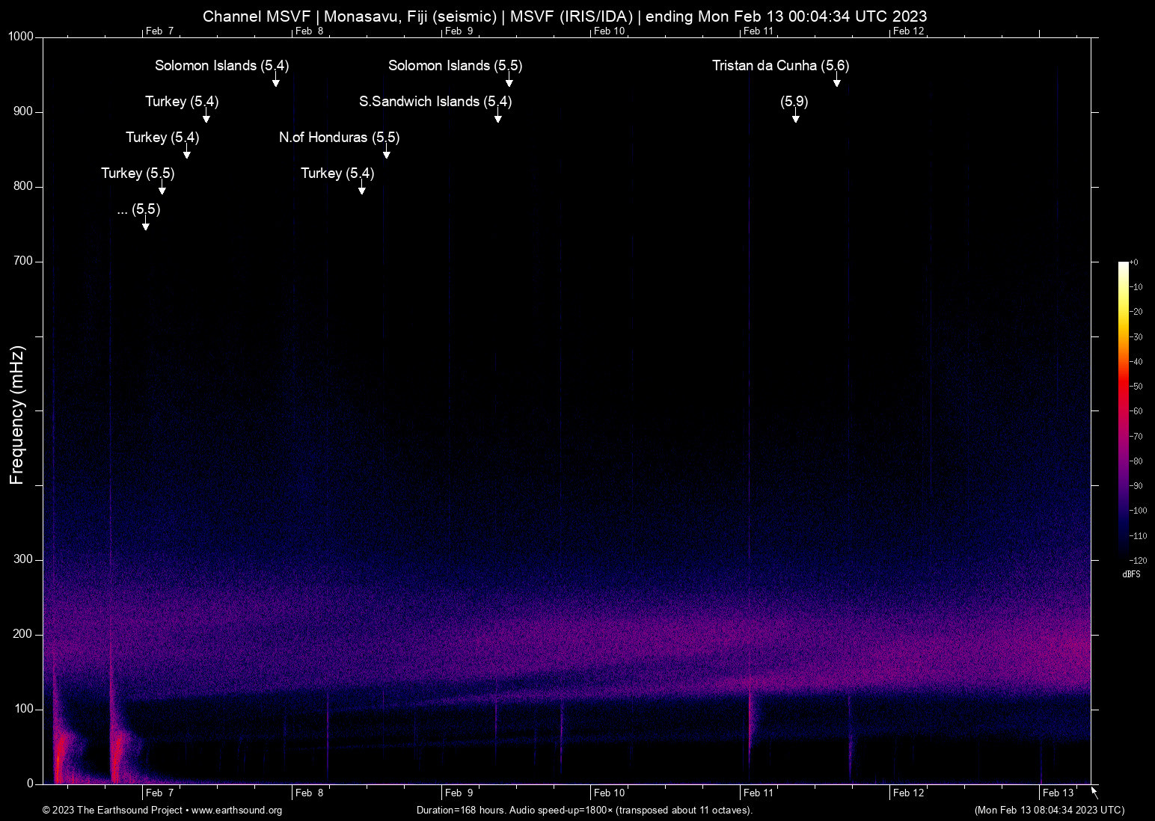
Task: Click the Feb 7 tick label on top axis
Action: (159, 31)
